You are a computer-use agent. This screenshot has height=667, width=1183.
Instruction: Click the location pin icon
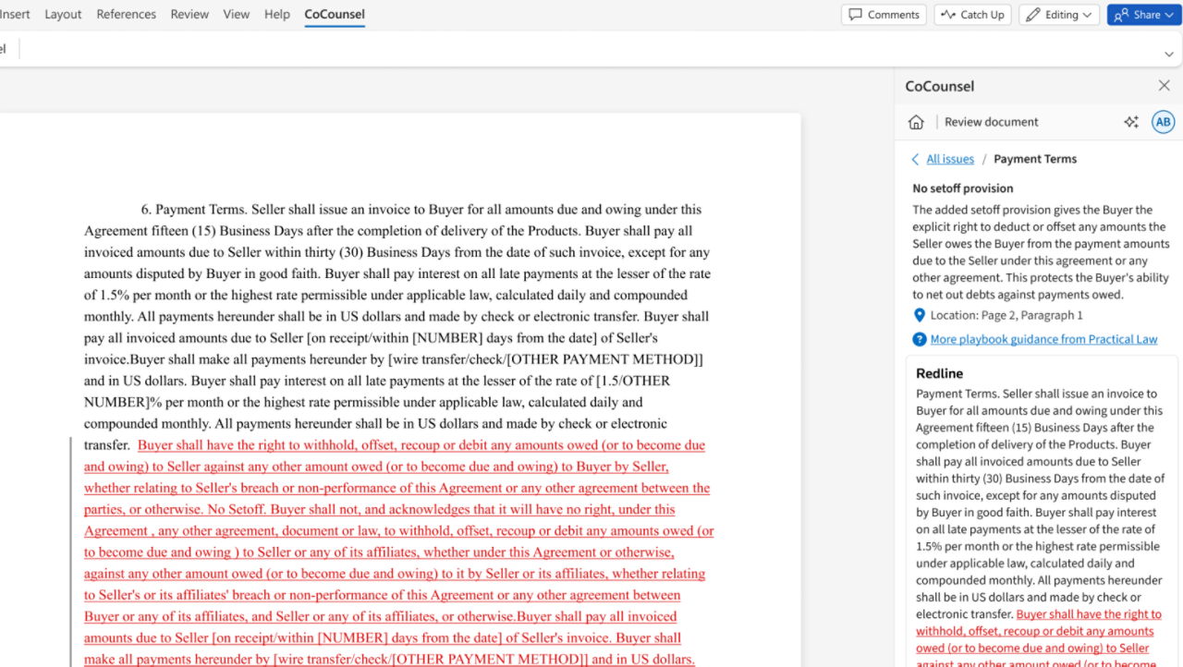pos(919,315)
